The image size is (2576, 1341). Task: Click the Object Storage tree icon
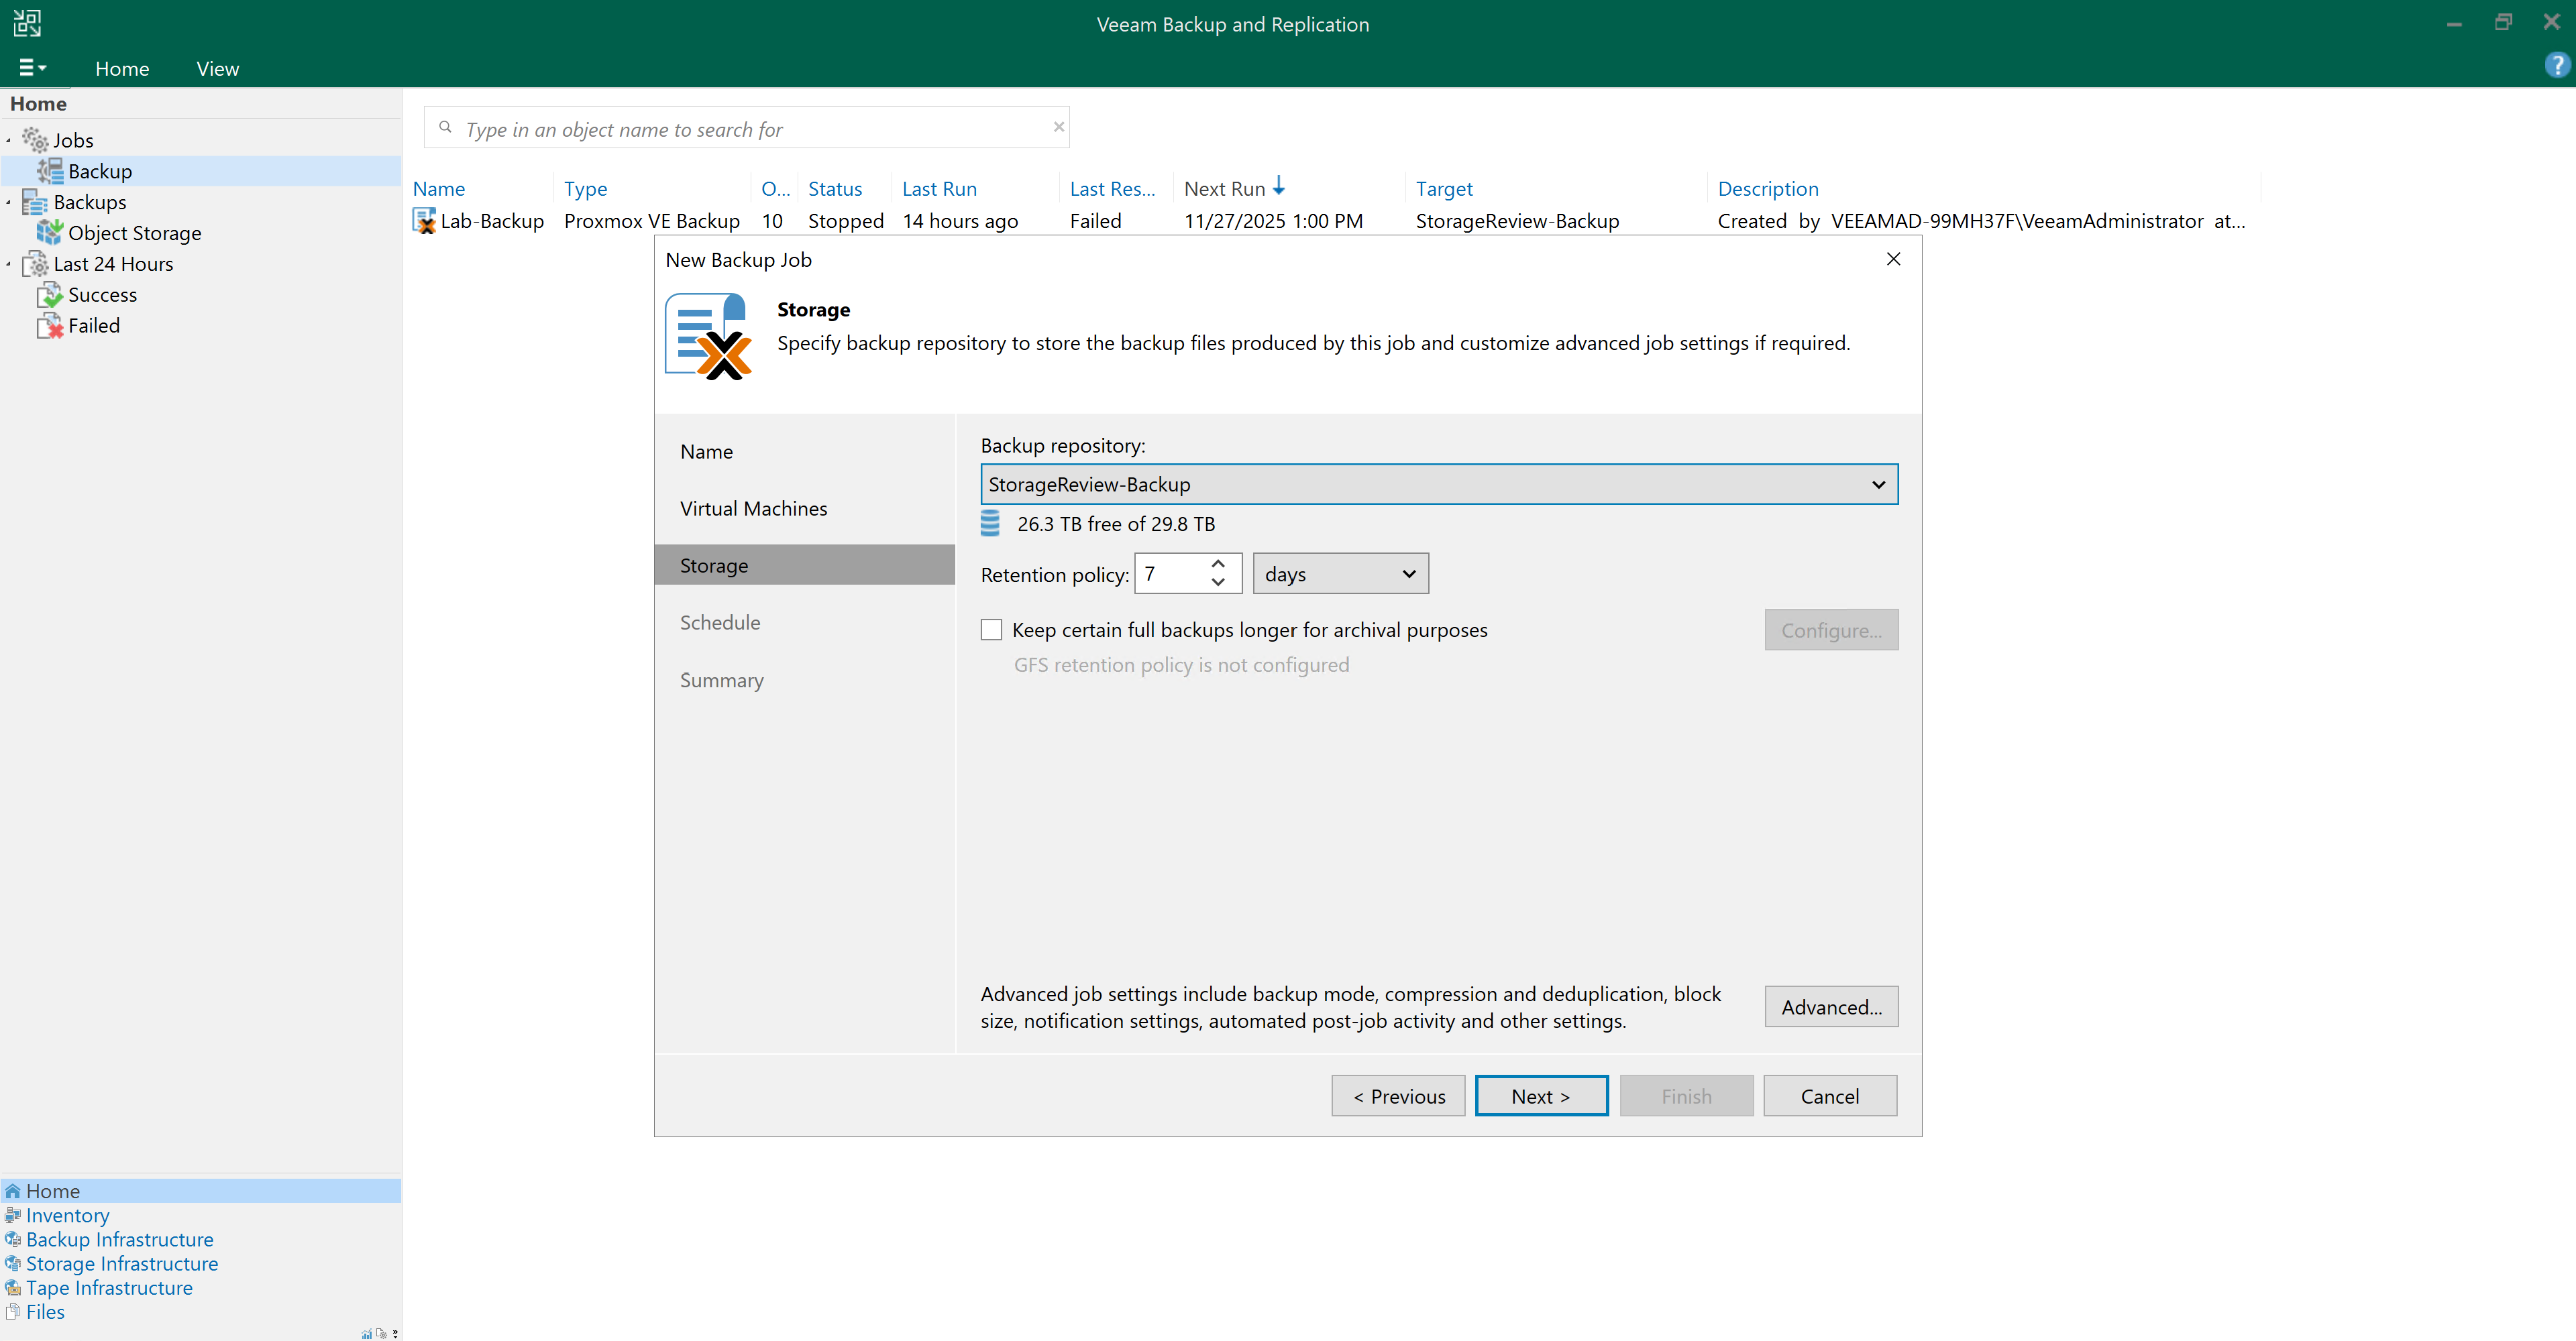(49, 233)
